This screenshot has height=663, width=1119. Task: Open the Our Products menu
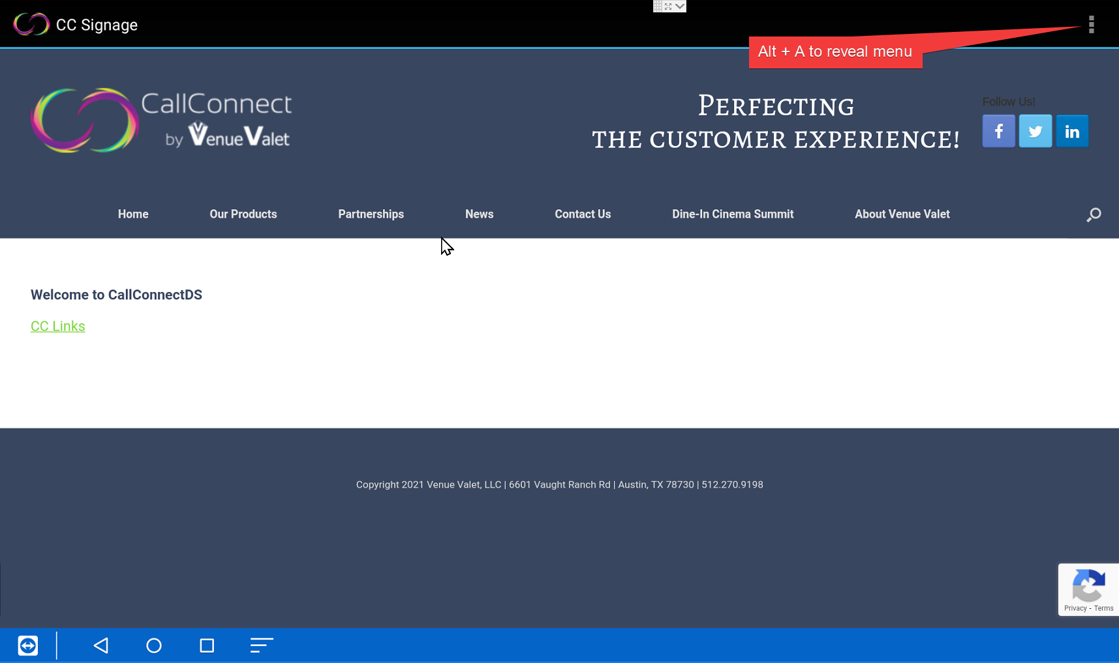243,214
